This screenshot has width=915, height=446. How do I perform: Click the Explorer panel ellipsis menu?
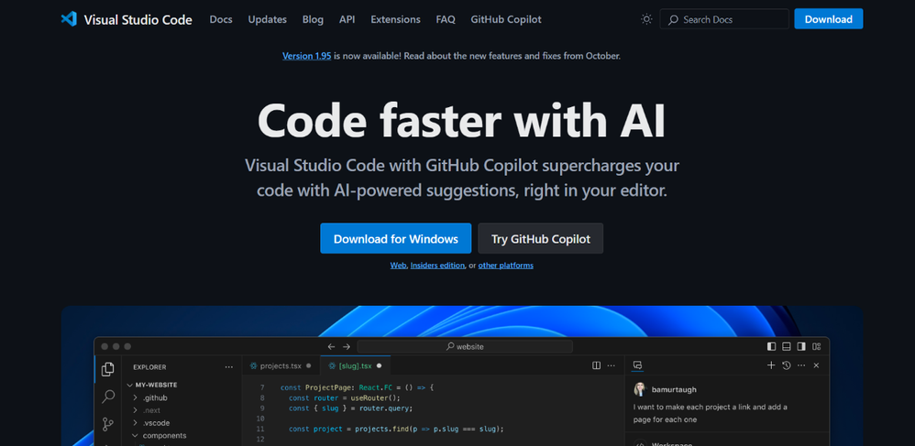[229, 366]
